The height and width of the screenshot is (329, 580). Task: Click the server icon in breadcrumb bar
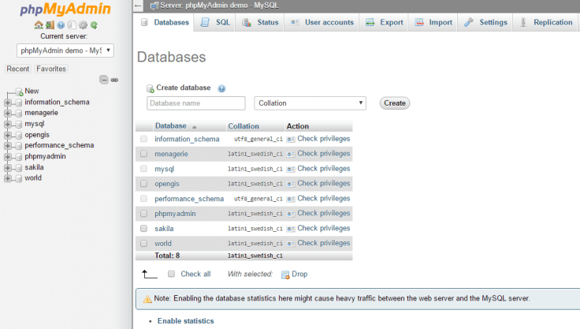pyautogui.click(x=154, y=6)
